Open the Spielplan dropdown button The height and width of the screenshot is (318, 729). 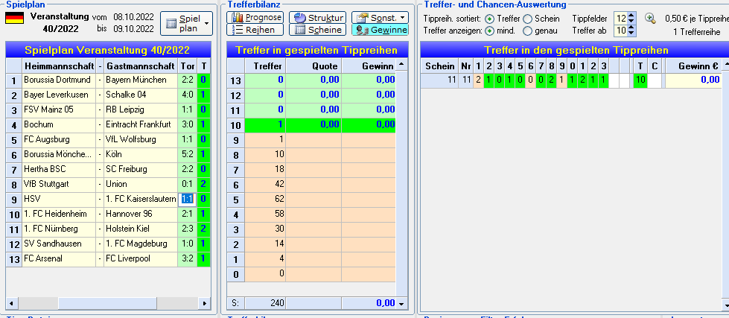(186, 23)
